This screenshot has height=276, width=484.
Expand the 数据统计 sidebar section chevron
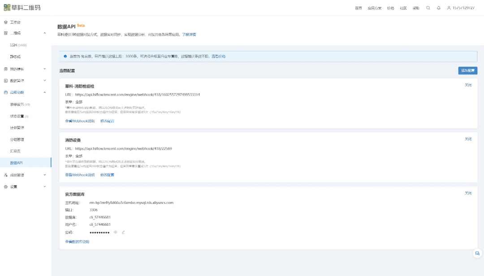pos(44,81)
